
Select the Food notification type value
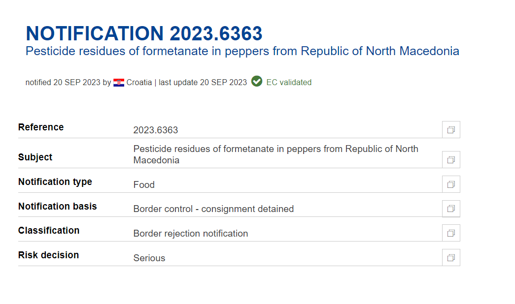coord(144,184)
